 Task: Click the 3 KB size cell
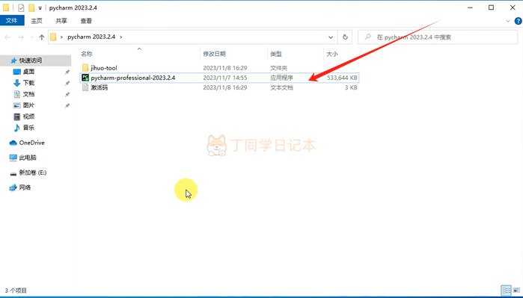point(351,87)
